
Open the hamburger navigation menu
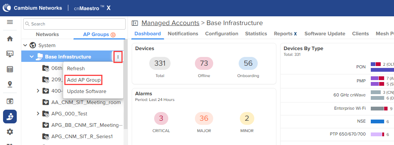10,22
